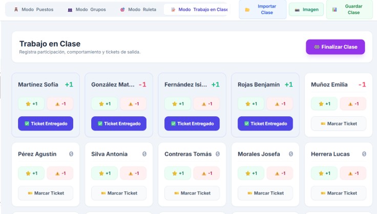Give Martínez Sofía a star +1 point
The image size is (377, 214).
pos(31,104)
